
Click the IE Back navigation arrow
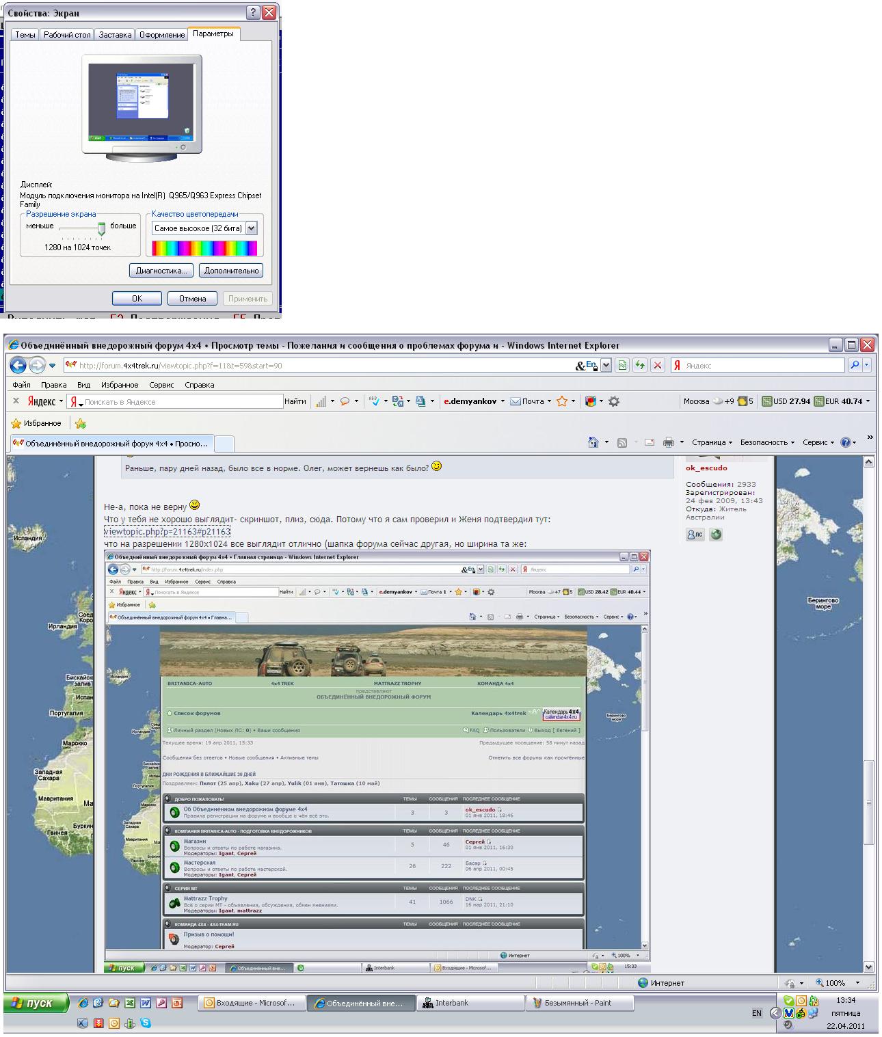(x=18, y=365)
